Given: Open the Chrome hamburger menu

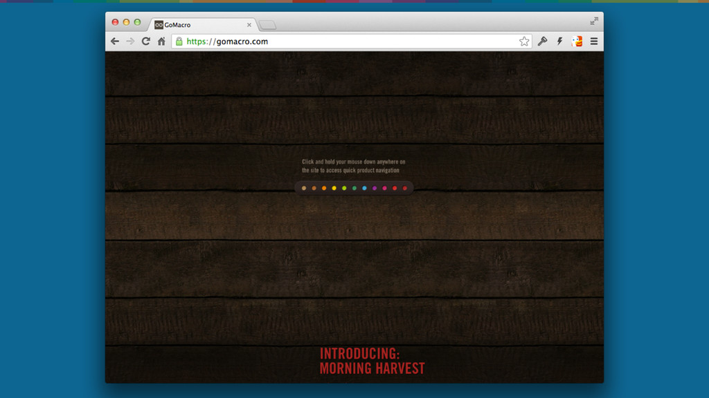Looking at the screenshot, I should [x=594, y=41].
